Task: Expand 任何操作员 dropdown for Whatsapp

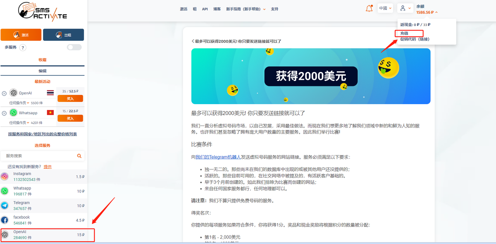Action: pos(19,123)
